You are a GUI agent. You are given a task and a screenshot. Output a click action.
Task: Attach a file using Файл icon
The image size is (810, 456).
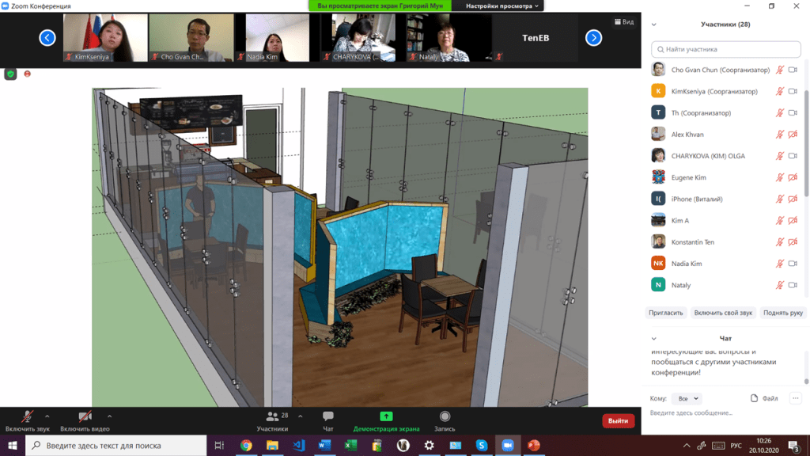coord(764,398)
